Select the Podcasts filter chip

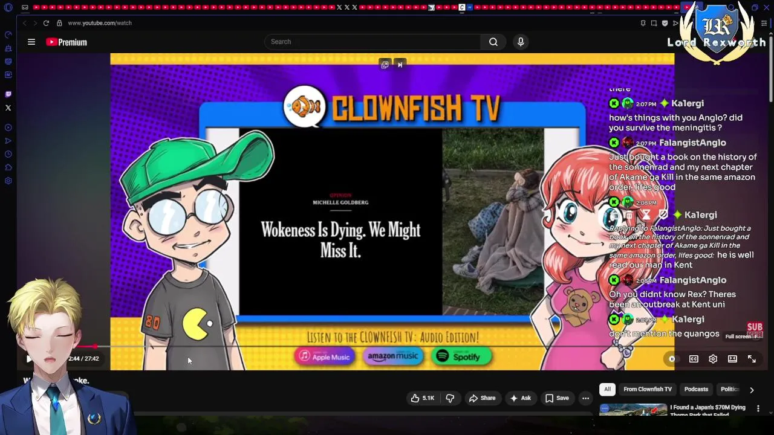[696, 389]
